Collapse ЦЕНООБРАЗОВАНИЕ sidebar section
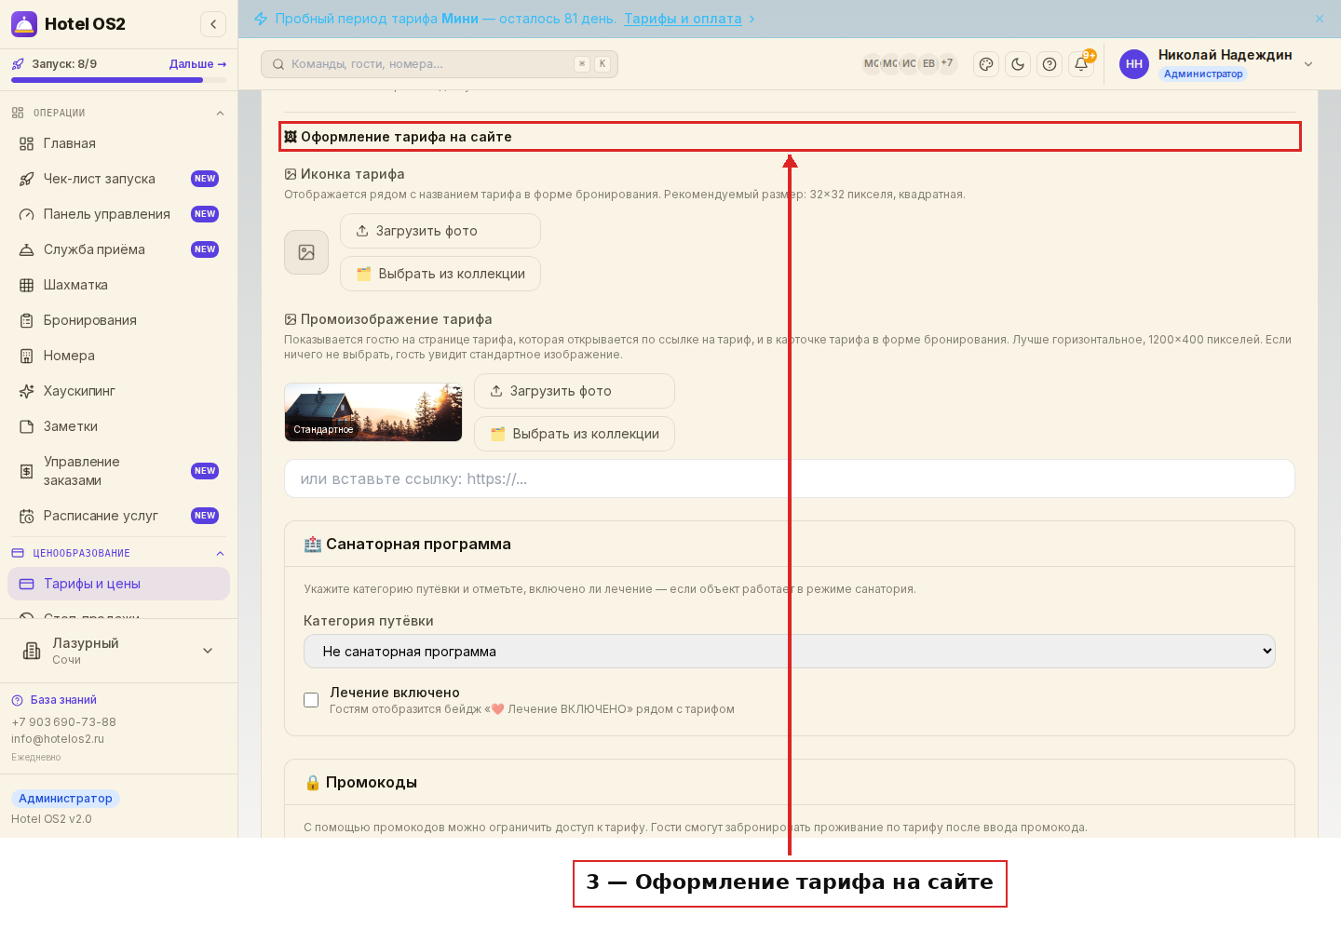 [x=220, y=554]
